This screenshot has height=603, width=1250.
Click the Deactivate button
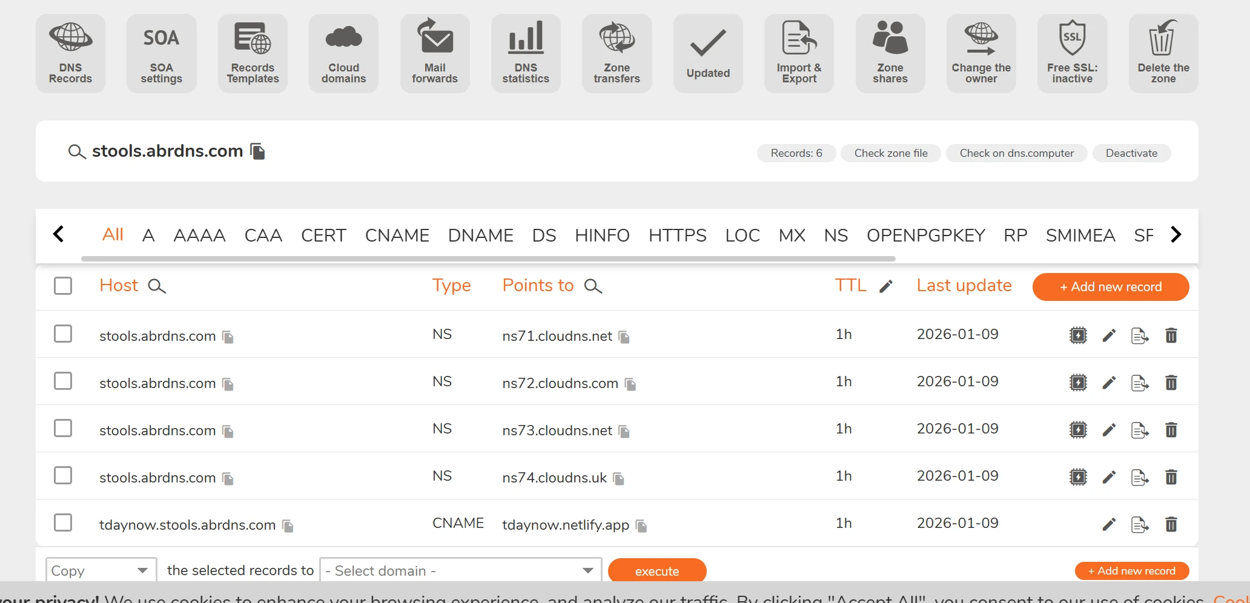pos(1131,153)
